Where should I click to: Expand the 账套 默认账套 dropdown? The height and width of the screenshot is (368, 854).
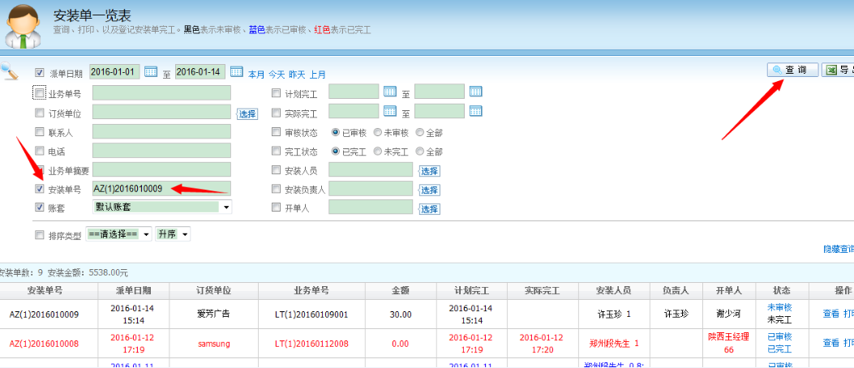coord(226,208)
